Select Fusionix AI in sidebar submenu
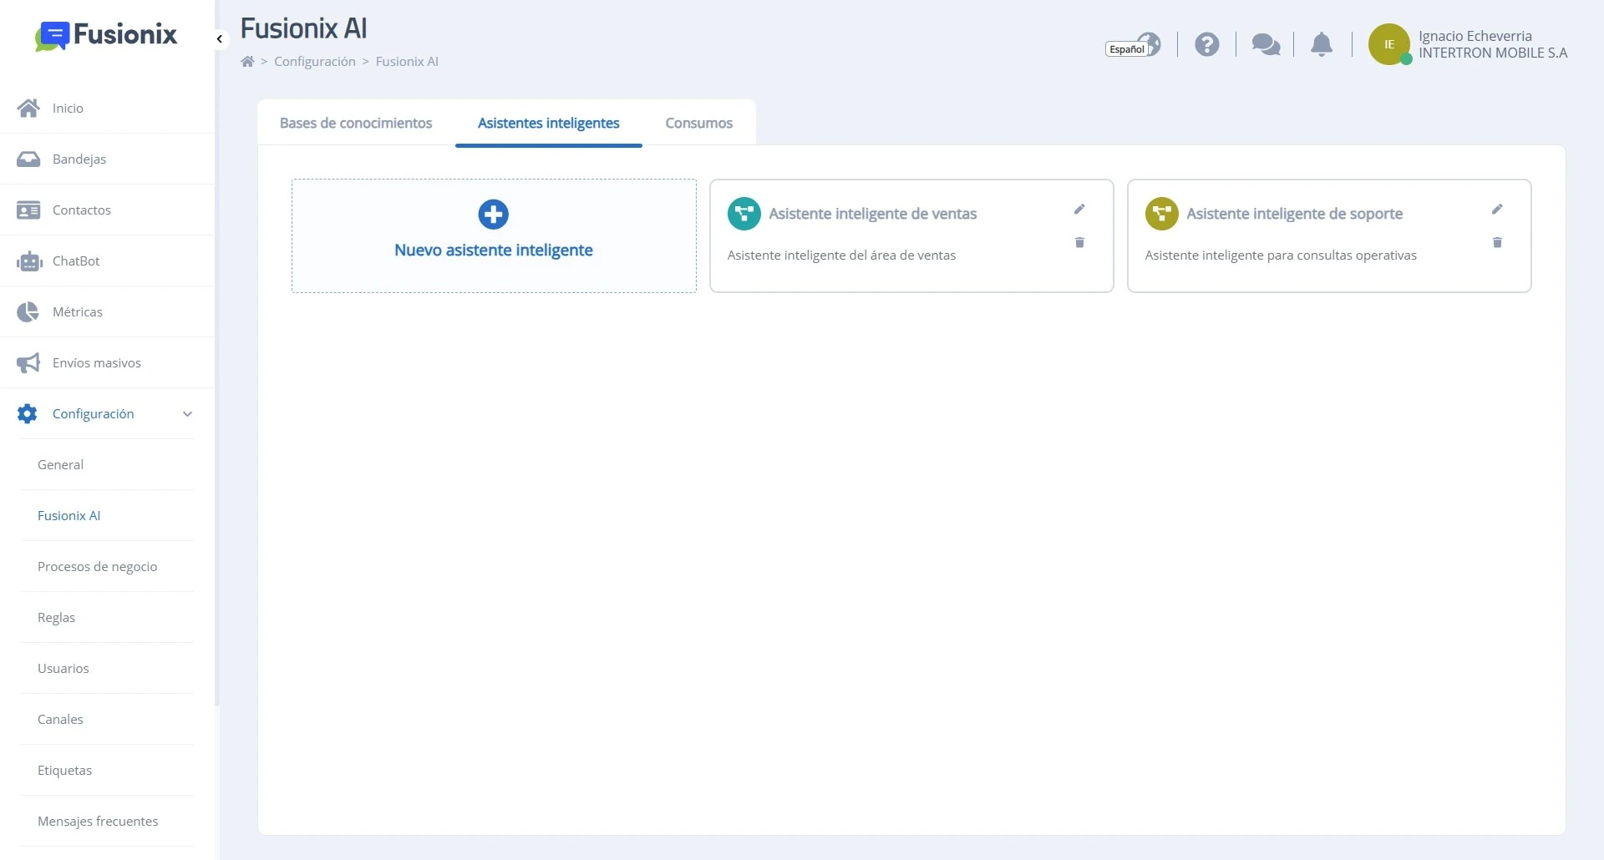Viewport: 1604px width, 860px height. [69, 515]
